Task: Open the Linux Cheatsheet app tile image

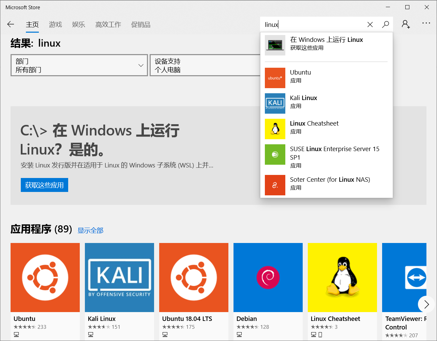Action: point(342,277)
